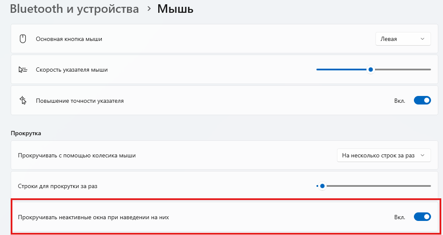Click the pointer precision icon next to Повышение точности указателя
Image resolution: width=443 pixels, height=235 pixels.
click(23, 100)
